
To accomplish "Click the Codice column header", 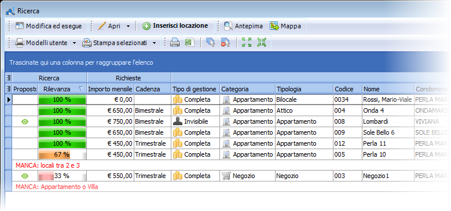I will [x=347, y=89].
